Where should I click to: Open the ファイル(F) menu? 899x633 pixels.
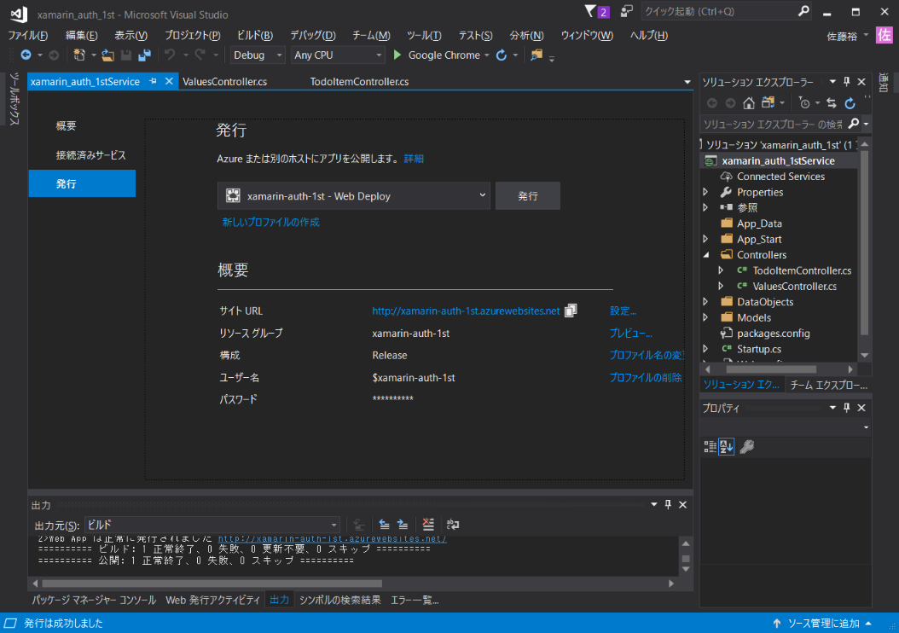(x=28, y=36)
